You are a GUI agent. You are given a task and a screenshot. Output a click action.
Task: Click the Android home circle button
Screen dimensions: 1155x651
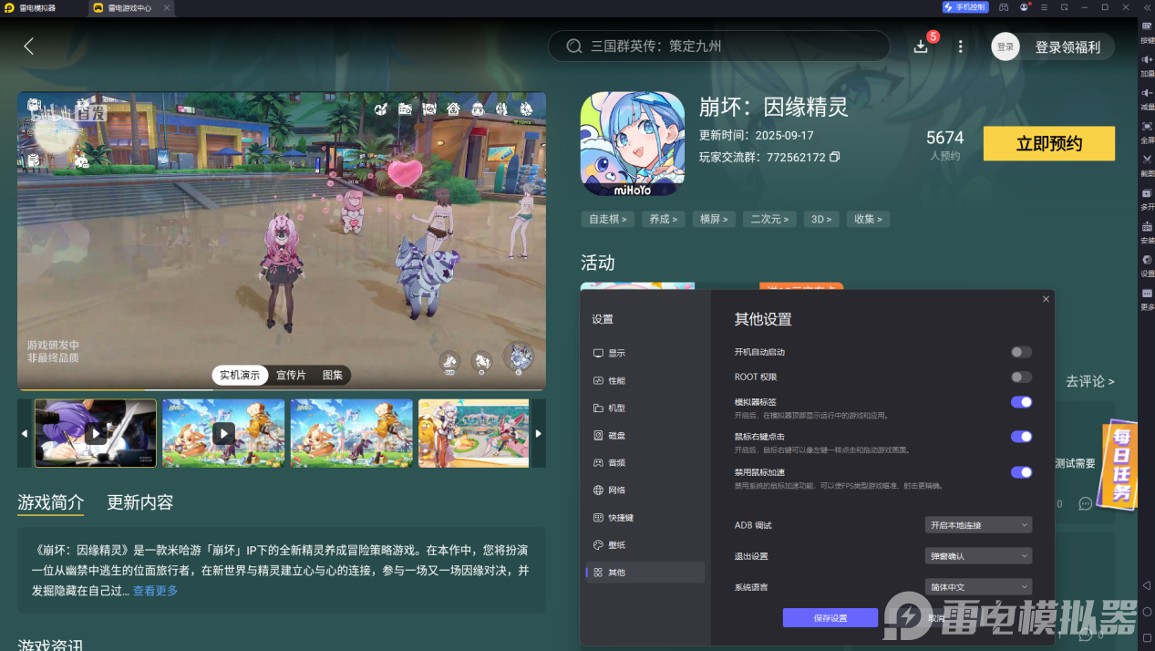[x=1147, y=611]
